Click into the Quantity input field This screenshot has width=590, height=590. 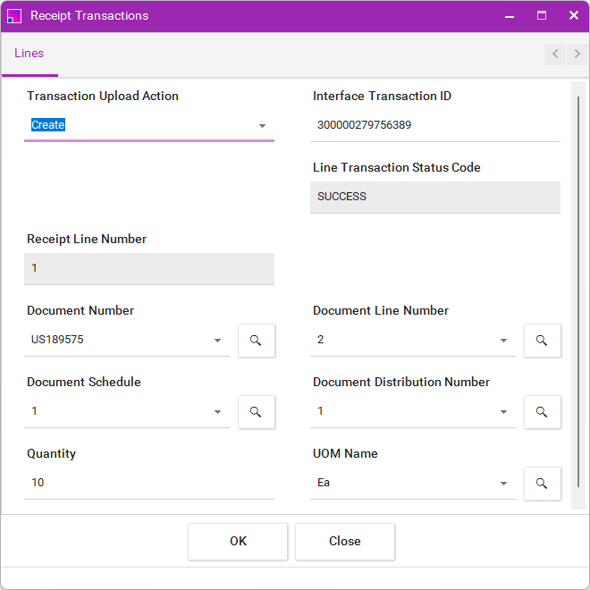(x=148, y=483)
